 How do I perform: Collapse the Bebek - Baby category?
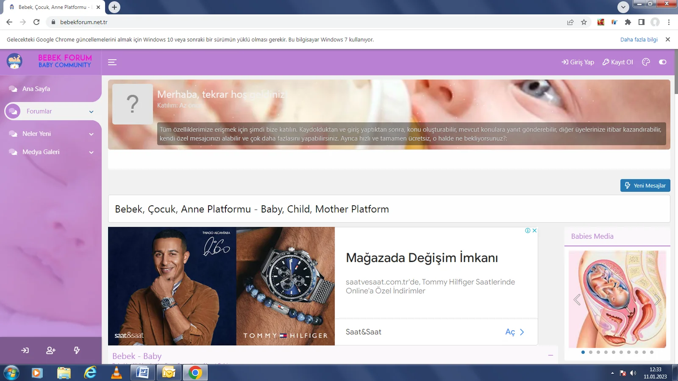tap(550, 355)
